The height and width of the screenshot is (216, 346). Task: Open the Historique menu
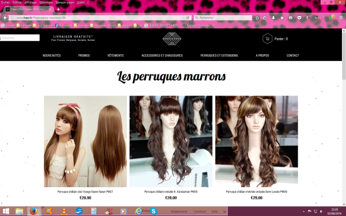(x=46, y=2)
